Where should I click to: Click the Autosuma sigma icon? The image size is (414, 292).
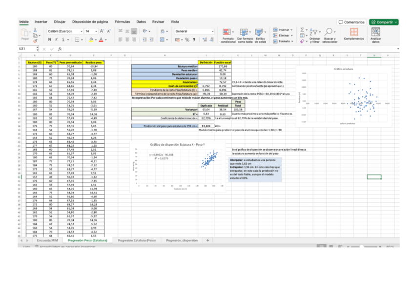pos(302,30)
